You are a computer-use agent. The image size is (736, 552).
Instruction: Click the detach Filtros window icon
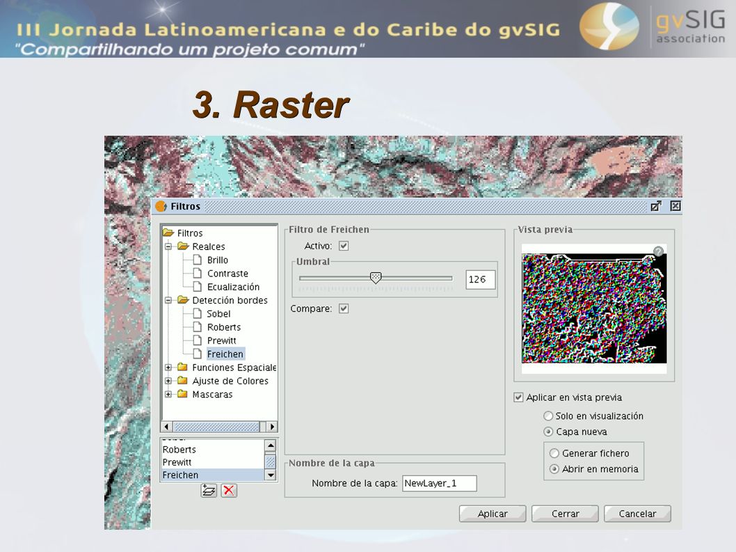tap(656, 206)
